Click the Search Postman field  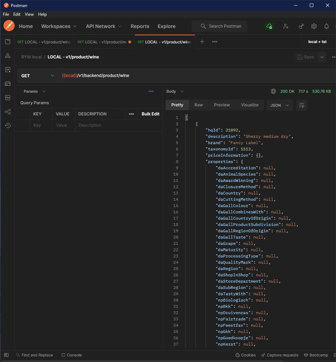pyautogui.click(x=220, y=26)
